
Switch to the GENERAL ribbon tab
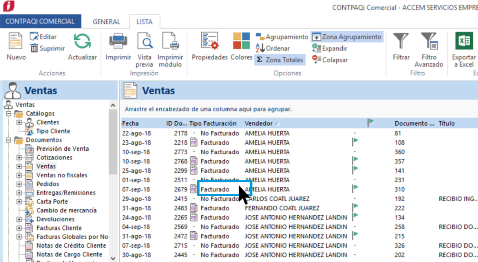106,22
